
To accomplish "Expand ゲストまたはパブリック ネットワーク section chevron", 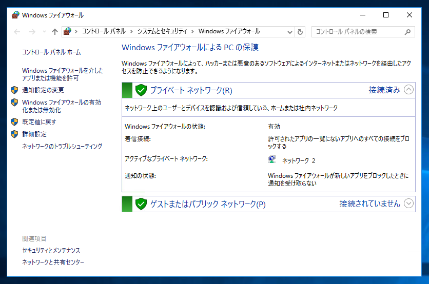I will coord(408,204).
